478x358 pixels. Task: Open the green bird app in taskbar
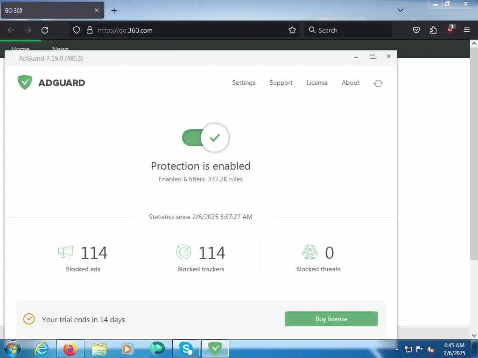pos(157,349)
